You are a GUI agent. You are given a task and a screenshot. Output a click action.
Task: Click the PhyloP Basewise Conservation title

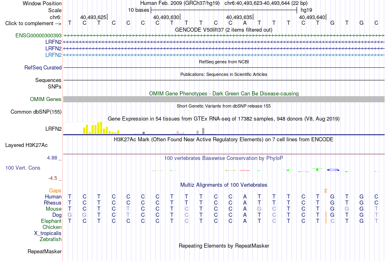click(x=224, y=158)
